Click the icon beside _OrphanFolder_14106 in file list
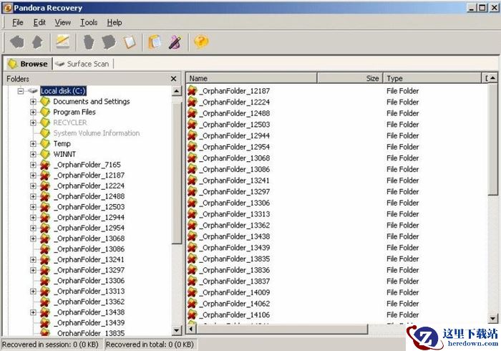 click(192, 314)
